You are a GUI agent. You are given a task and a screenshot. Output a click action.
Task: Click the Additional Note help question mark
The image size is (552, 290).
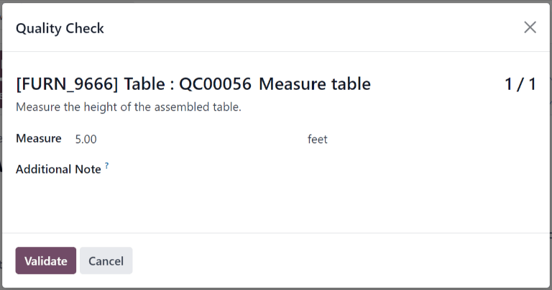pos(107,166)
